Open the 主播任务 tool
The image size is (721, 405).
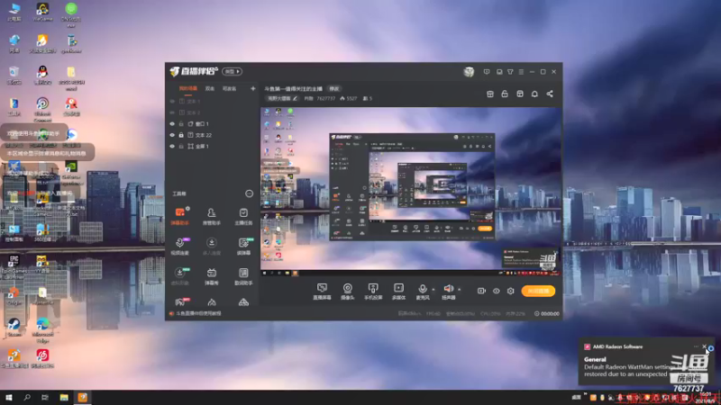pyautogui.click(x=243, y=215)
